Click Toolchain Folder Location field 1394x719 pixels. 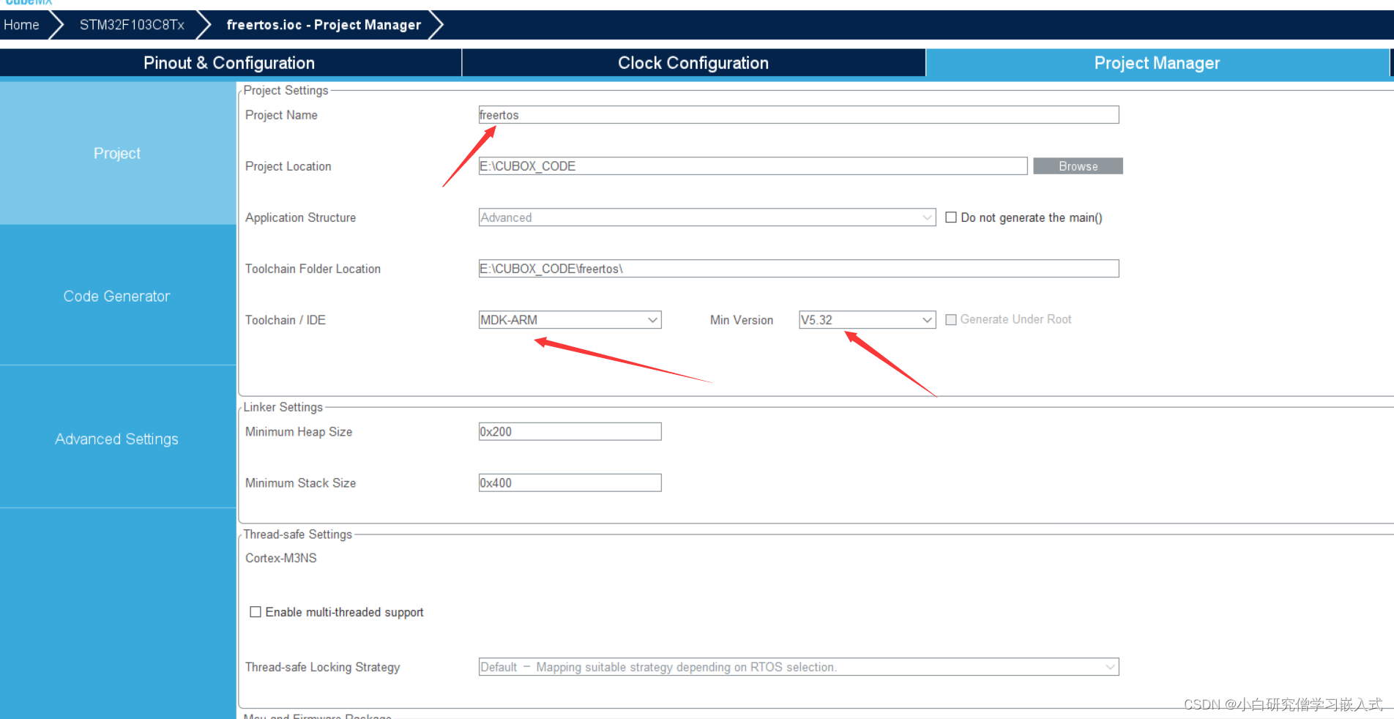pyautogui.click(x=799, y=269)
